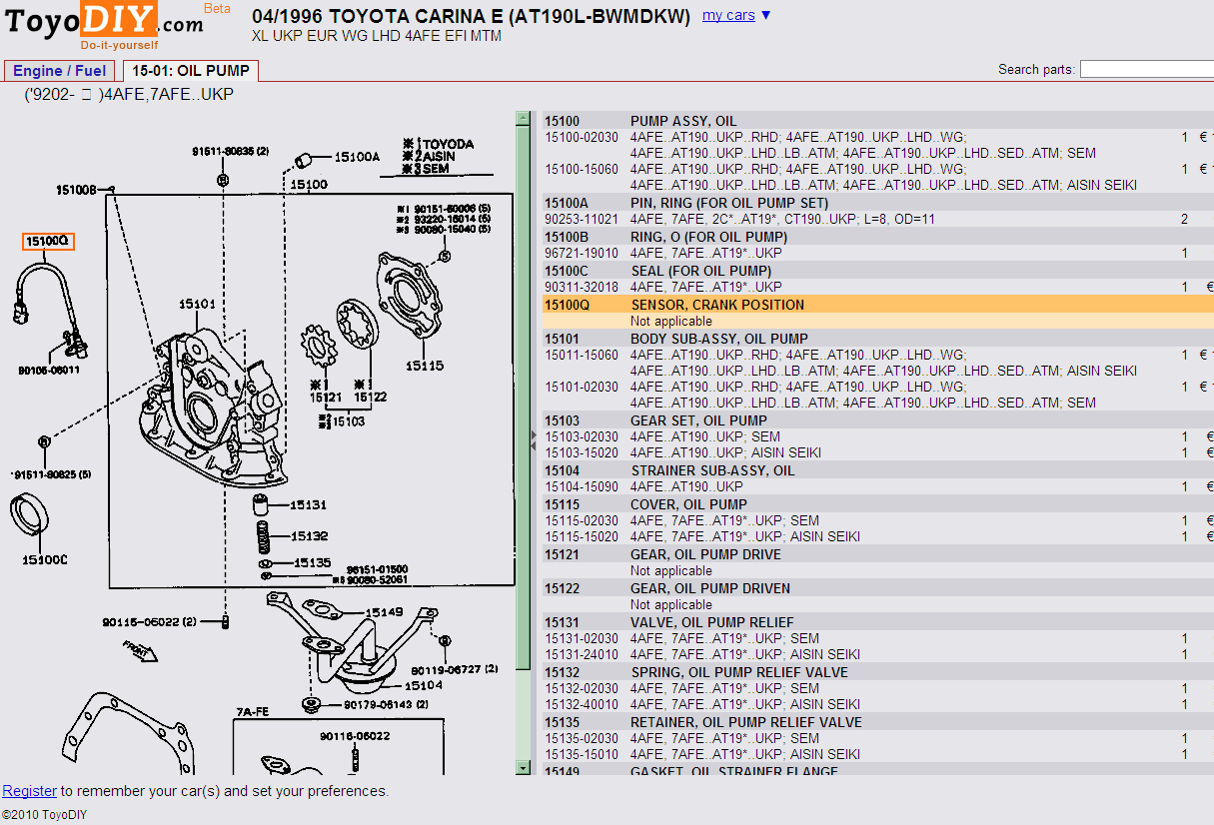Switch to the Engine / Fuel tab
This screenshot has width=1214, height=825.
[x=59, y=71]
